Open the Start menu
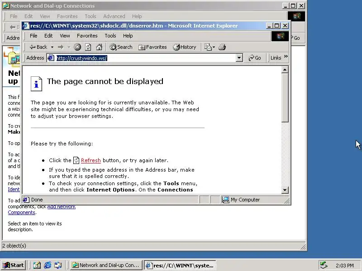Screen dimensions: 362x271 (x=14, y=265)
